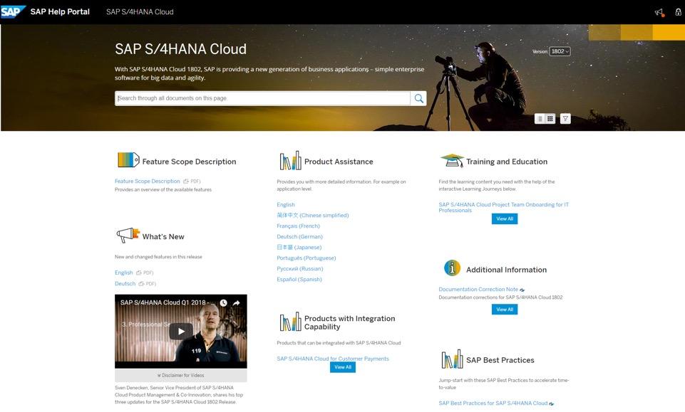Click the Feature Scope Description heading
The width and height of the screenshot is (685, 412).
click(x=189, y=162)
